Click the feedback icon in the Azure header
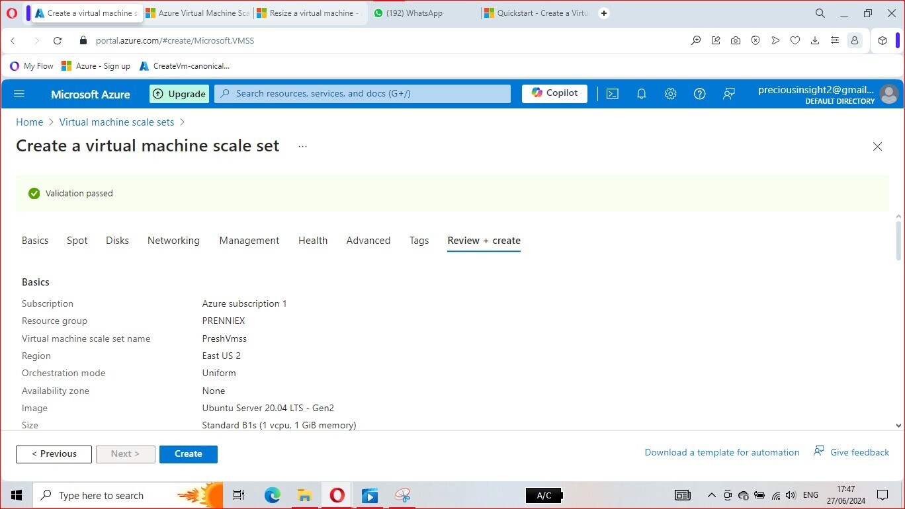 tap(728, 94)
